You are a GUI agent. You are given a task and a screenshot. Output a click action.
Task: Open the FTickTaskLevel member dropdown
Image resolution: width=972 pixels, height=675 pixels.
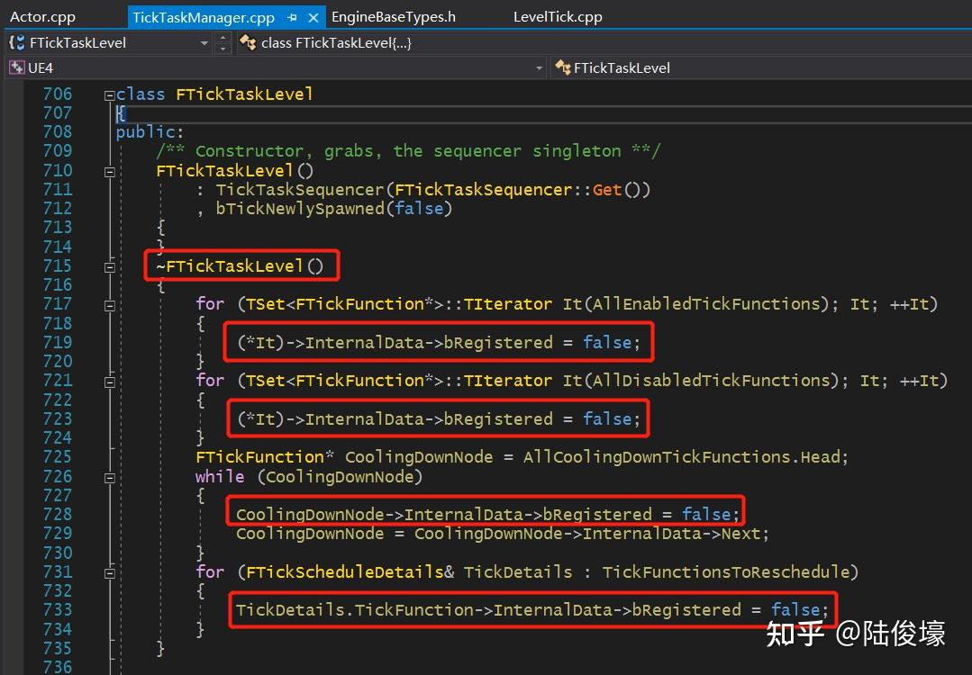(x=204, y=41)
